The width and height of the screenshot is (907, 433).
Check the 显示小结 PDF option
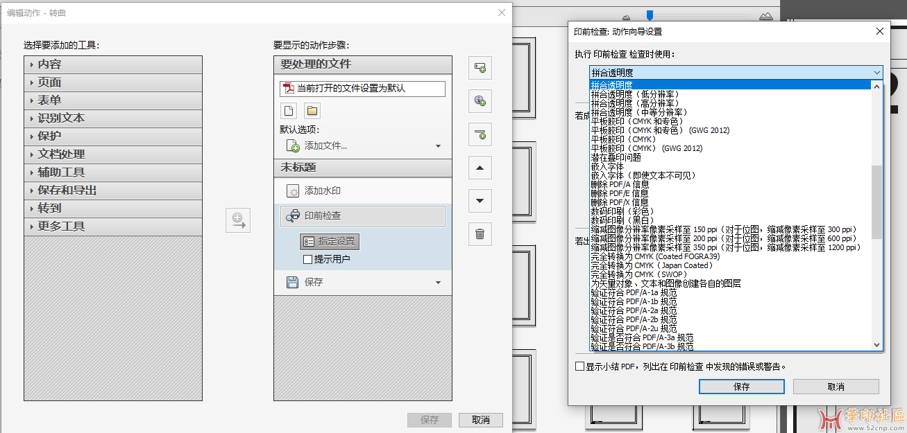[x=579, y=366]
